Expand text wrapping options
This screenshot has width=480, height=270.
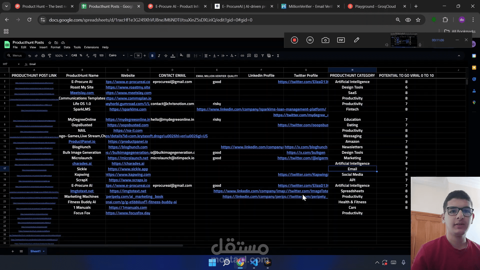pyautogui.click(x=224, y=55)
